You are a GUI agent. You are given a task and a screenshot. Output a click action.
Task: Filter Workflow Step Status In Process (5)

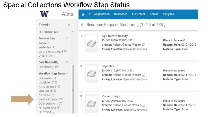[x=47, y=78]
